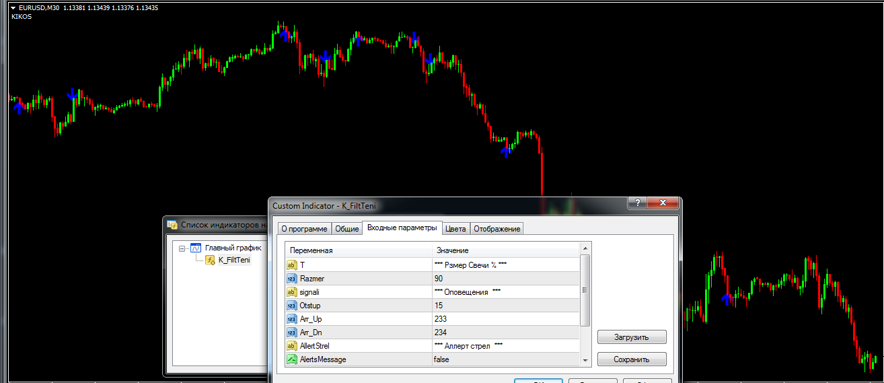Go to the О программе tab

click(x=304, y=229)
